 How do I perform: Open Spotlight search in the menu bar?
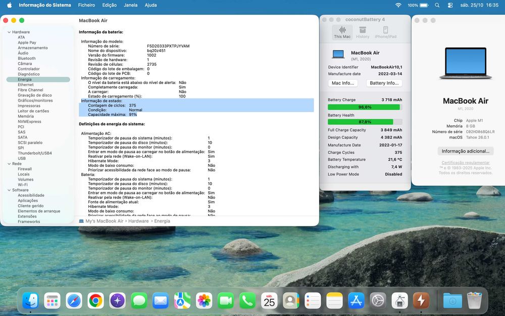[437, 5]
